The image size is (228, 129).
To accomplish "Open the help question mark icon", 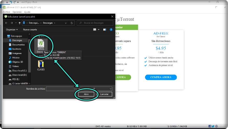I will (x=111, y=30).
